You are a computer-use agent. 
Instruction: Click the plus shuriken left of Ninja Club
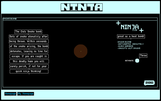click(118, 23)
